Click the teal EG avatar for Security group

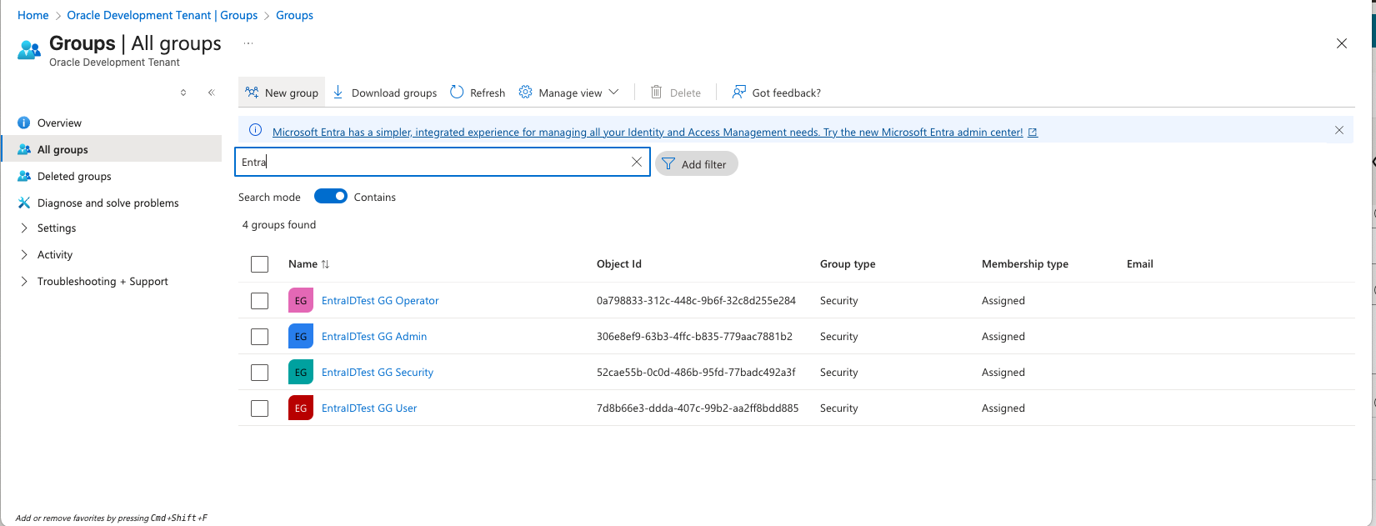click(x=301, y=373)
